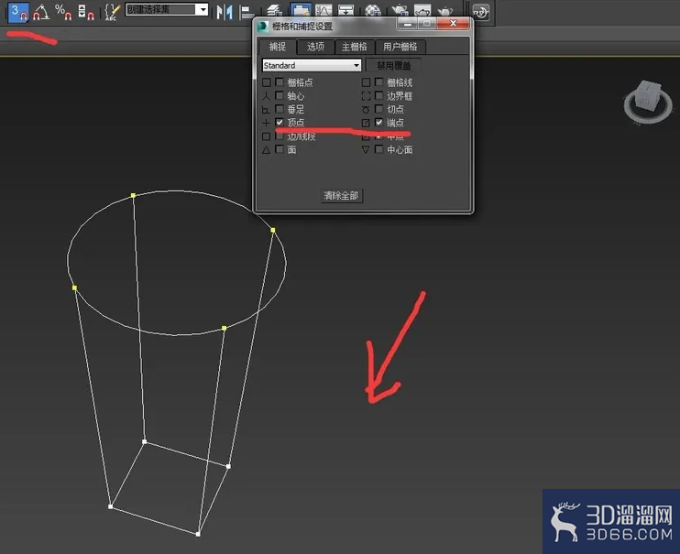
Task: Enable the 垂足 snap checkbox
Action: pyautogui.click(x=280, y=109)
